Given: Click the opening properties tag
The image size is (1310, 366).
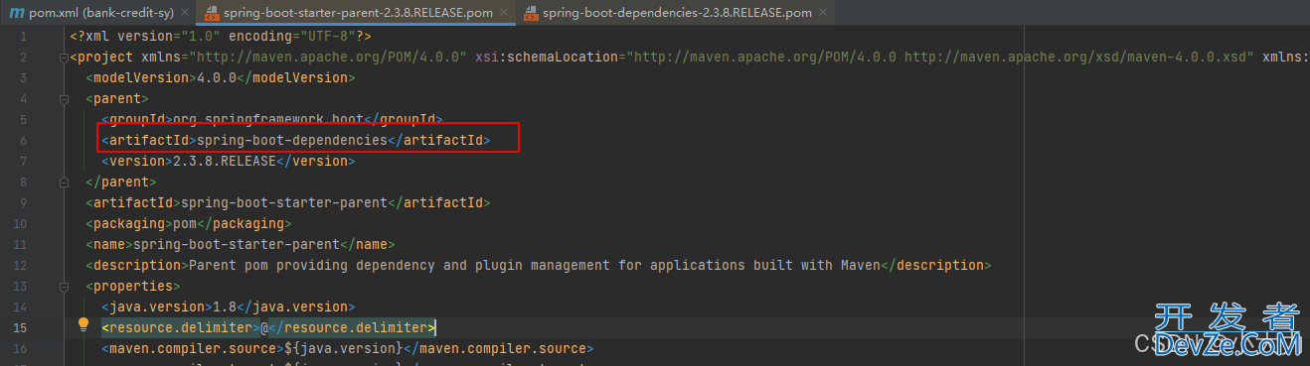Looking at the screenshot, I should (133, 286).
